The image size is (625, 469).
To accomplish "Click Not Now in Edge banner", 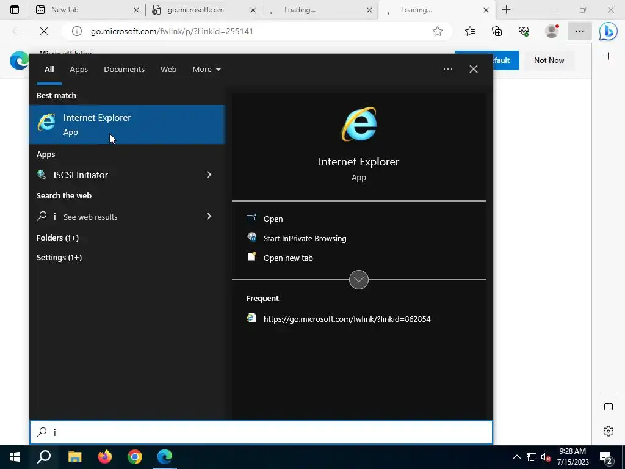I will click(549, 60).
